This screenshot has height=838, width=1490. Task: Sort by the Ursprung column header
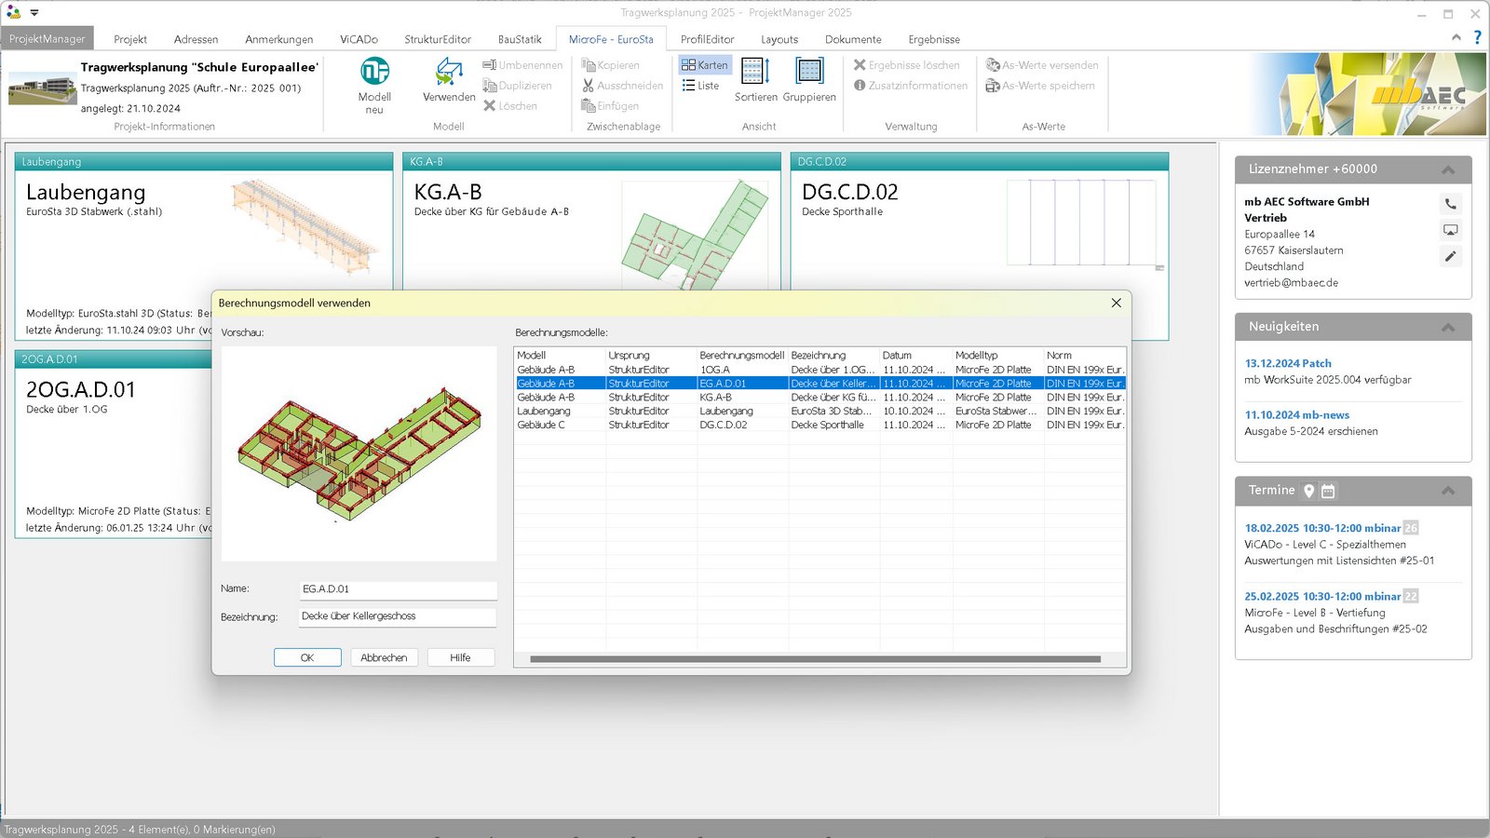point(651,356)
